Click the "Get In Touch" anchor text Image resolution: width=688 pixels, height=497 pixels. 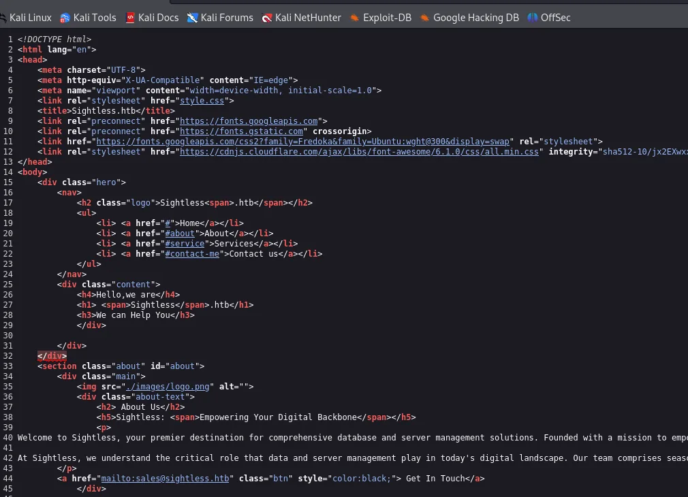(x=435, y=479)
